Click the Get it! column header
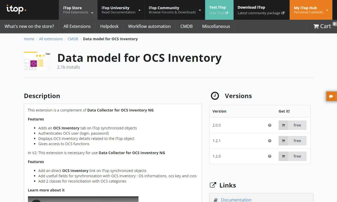Image resolution: width=337 pixels, height=202 pixels. 284,111
